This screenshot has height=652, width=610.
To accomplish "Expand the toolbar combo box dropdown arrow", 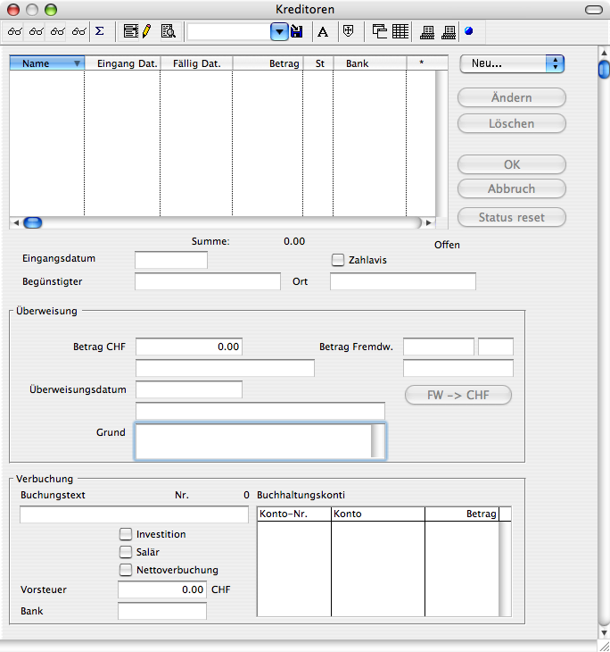I will coord(279,31).
